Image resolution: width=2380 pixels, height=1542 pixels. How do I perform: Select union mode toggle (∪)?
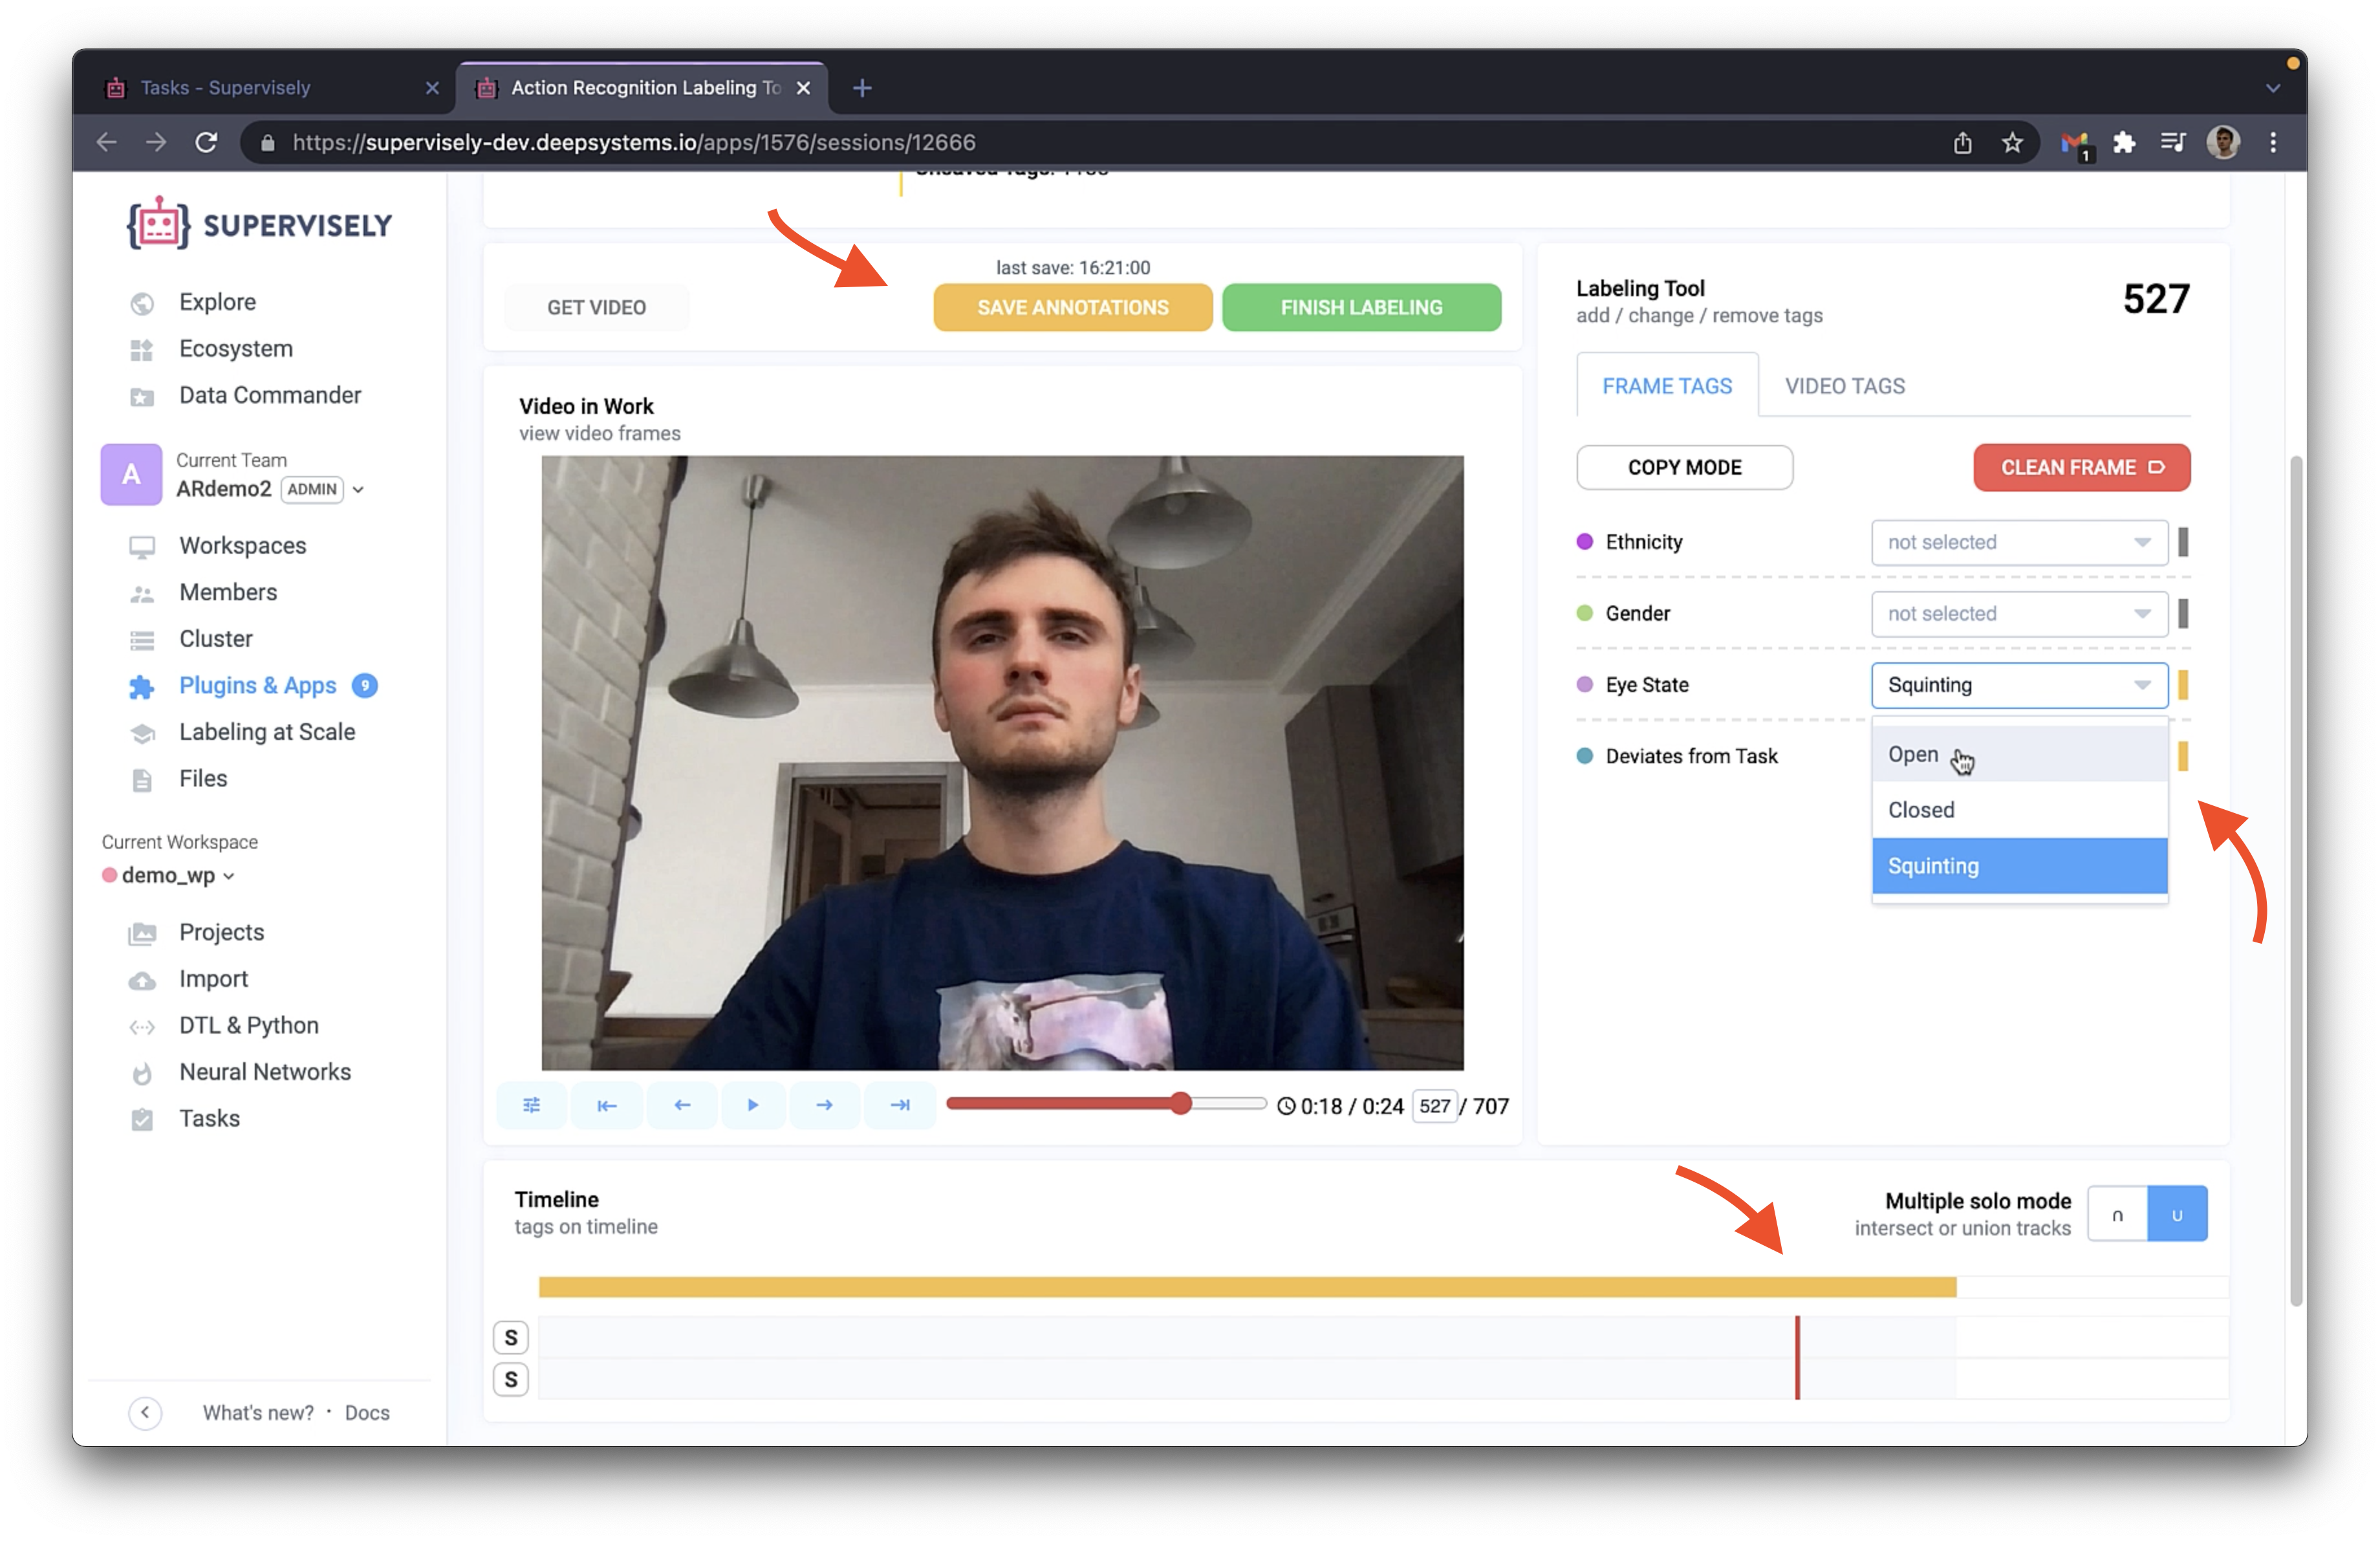tap(2177, 1214)
